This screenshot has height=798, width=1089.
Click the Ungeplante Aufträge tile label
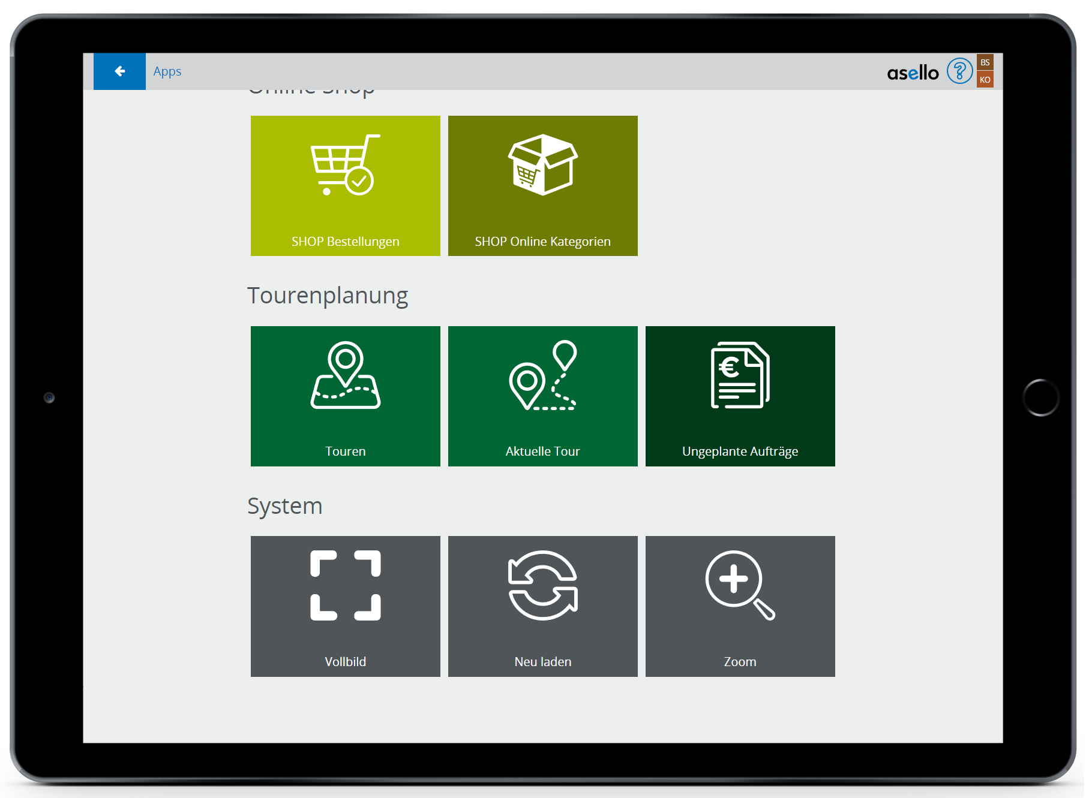pyautogui.click(x=740, y=451)
